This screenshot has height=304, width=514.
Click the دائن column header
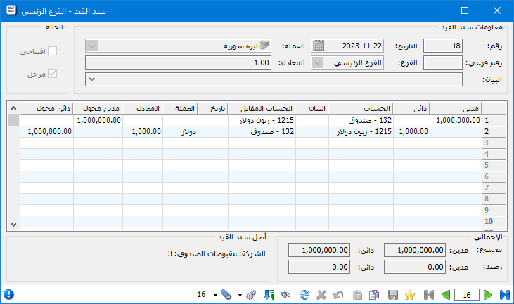412,108
